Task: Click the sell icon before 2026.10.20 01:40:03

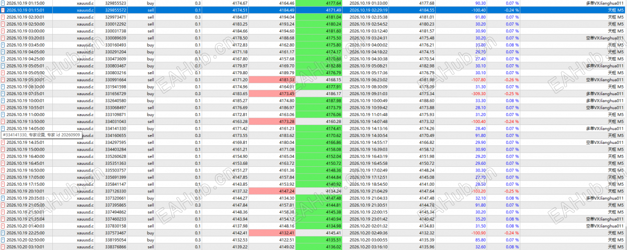Action: pos(3,225)
